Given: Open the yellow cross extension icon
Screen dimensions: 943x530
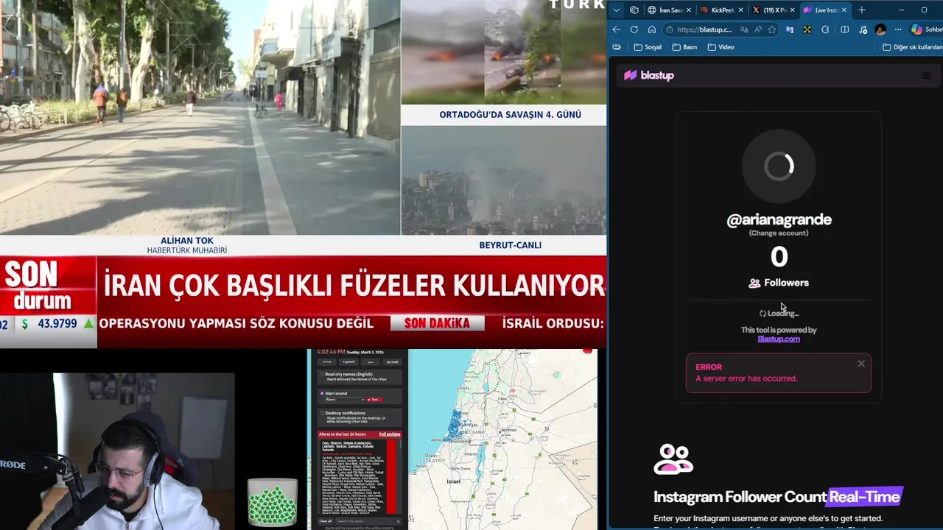Looking at the screenshot, I should 807,29.
